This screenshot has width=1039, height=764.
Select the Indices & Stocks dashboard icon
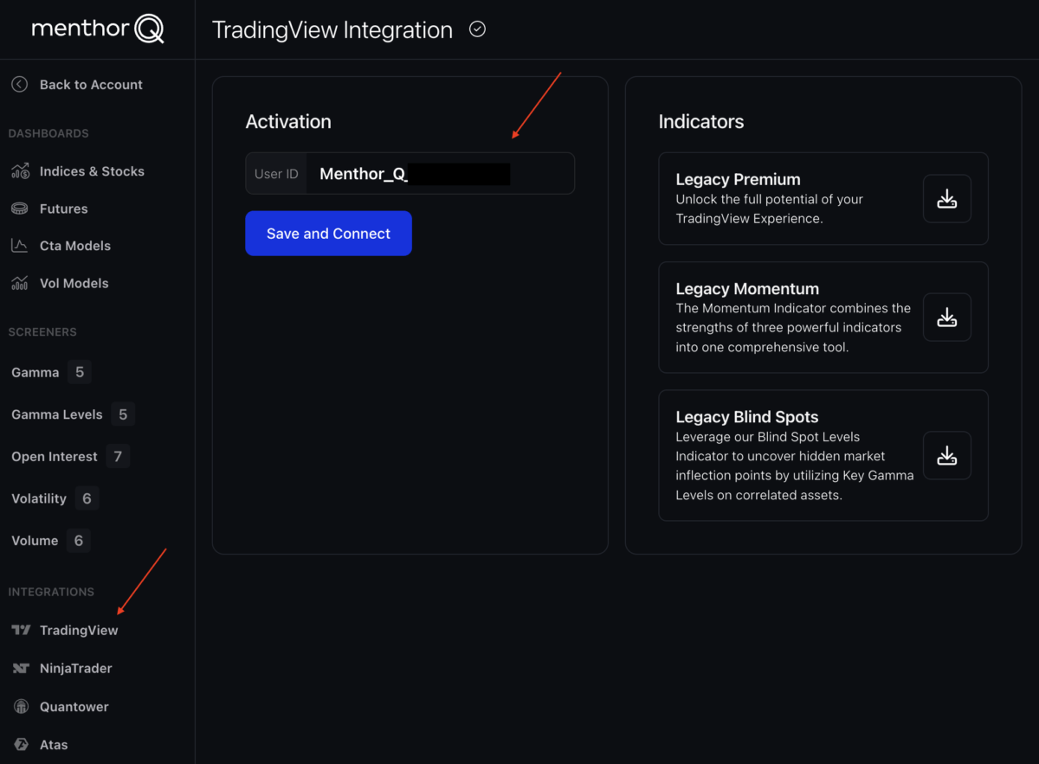click(20, 170)
